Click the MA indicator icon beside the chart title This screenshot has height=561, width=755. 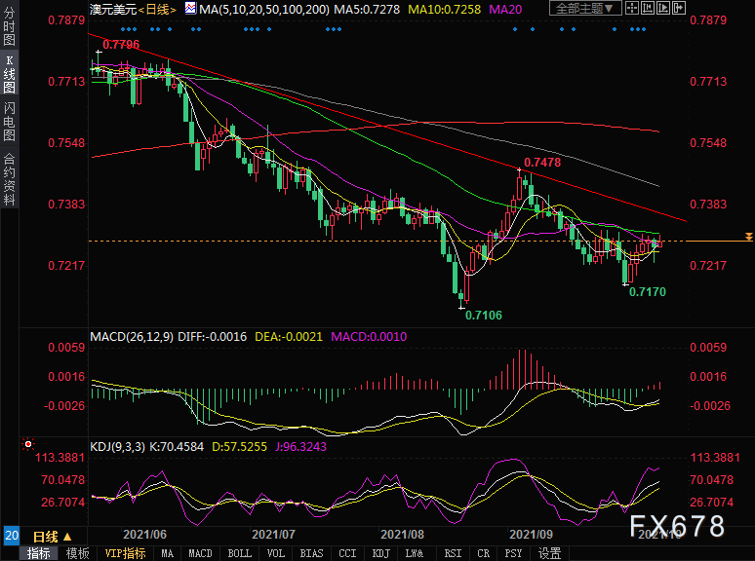pyautogui.click(x=190, y=9)
